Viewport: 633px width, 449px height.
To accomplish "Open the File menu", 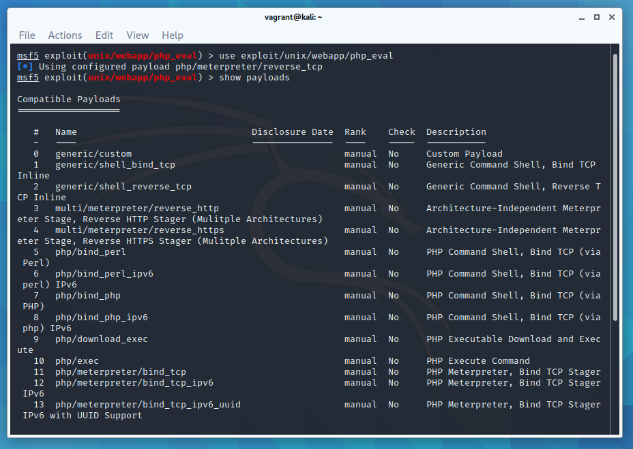I will coord(27,35).
